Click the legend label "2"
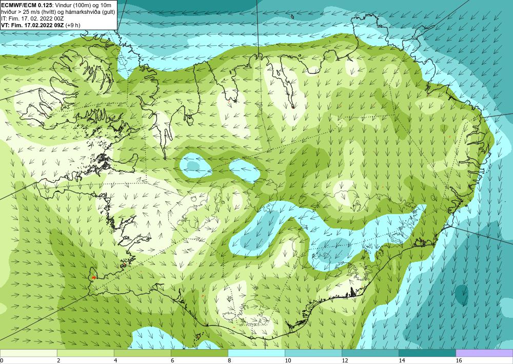The image size is (513, 364). (58, 361)
